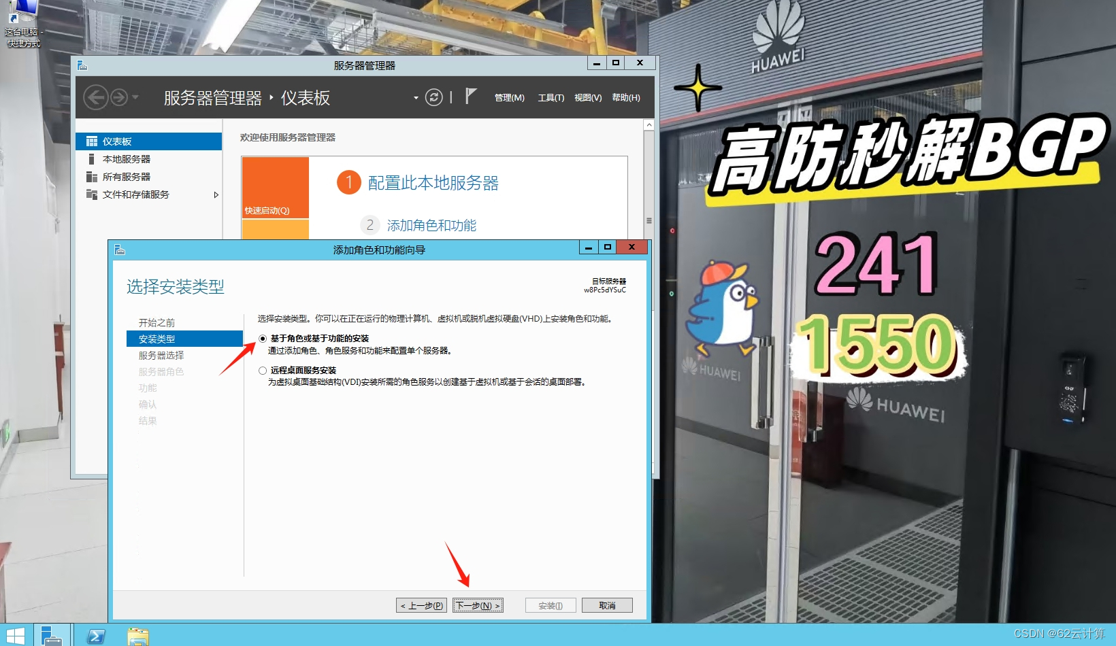Click the Server Manager title bar icon
This screenshot has width=1116, height=646.
(x=82, y=65)
